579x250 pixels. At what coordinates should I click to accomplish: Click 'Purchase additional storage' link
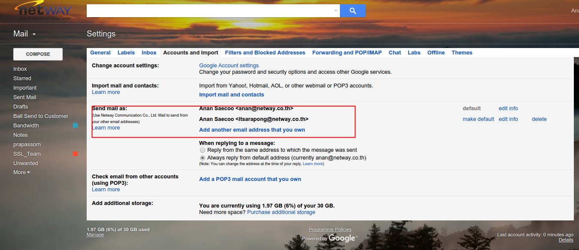coord(281,212)
